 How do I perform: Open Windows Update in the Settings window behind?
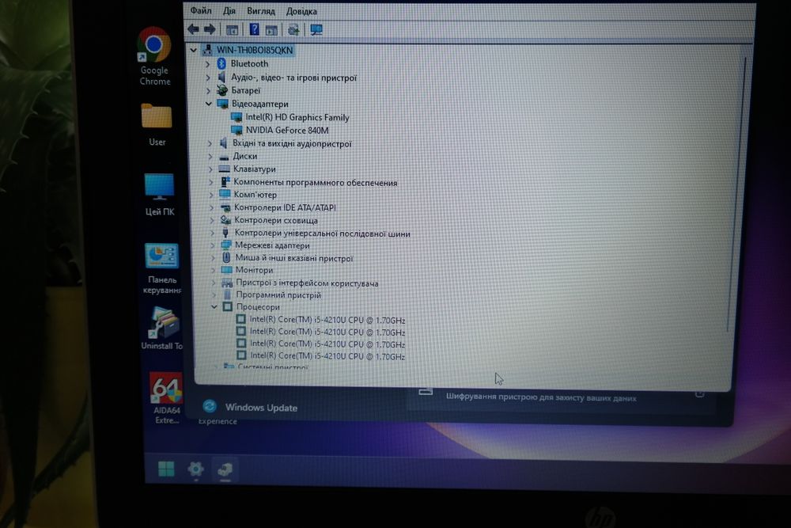click(x=261, y=408)
